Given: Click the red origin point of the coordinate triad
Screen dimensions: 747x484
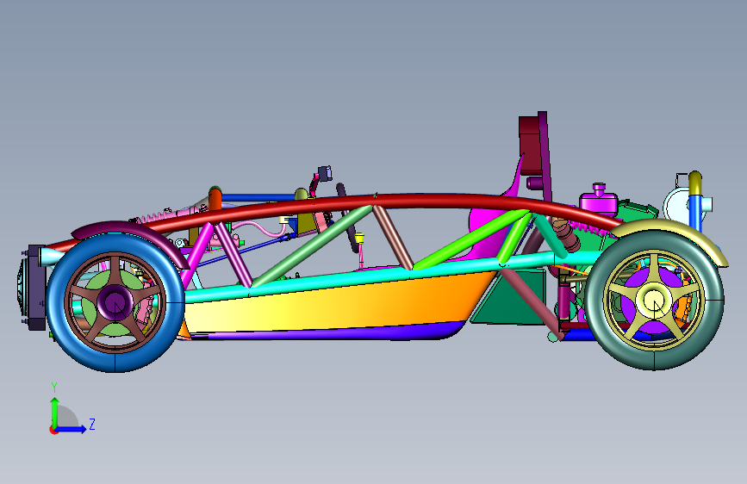Looking at the screenshot, I should click(53, 430).
